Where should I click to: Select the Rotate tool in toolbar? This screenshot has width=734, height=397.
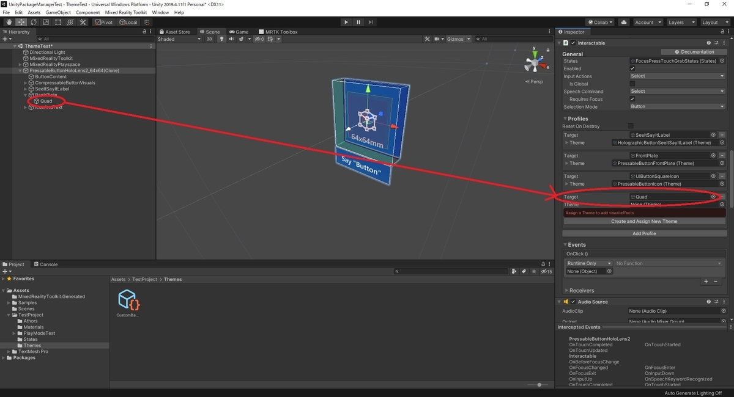pyautogui.click(x=34, y=23)
